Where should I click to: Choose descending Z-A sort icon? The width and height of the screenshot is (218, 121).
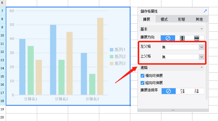[x=197, y=91]
